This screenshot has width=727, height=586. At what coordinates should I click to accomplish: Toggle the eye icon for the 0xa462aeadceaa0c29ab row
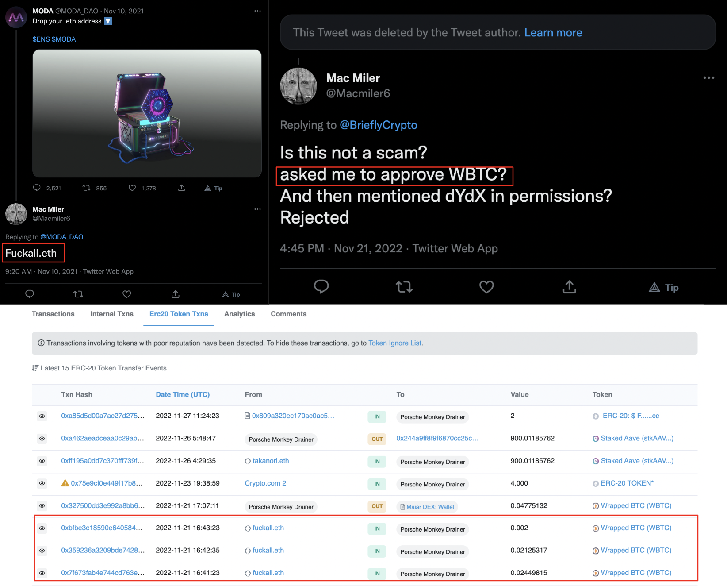coord(42,439)
